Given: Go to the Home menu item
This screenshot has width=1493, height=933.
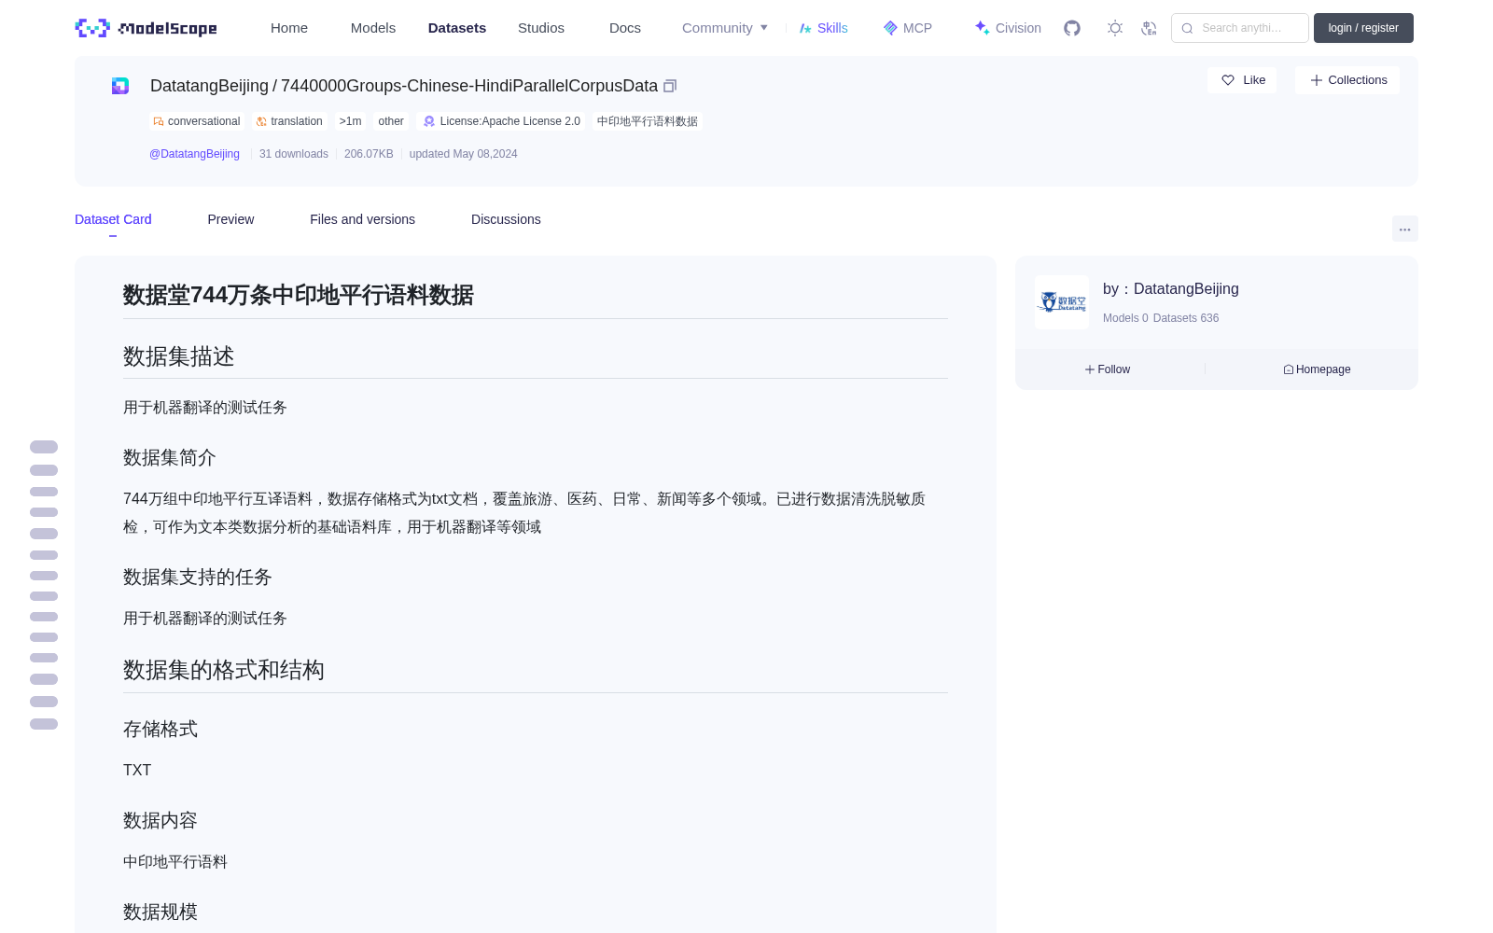Looking at the screenshot, I should coord(289,28).
